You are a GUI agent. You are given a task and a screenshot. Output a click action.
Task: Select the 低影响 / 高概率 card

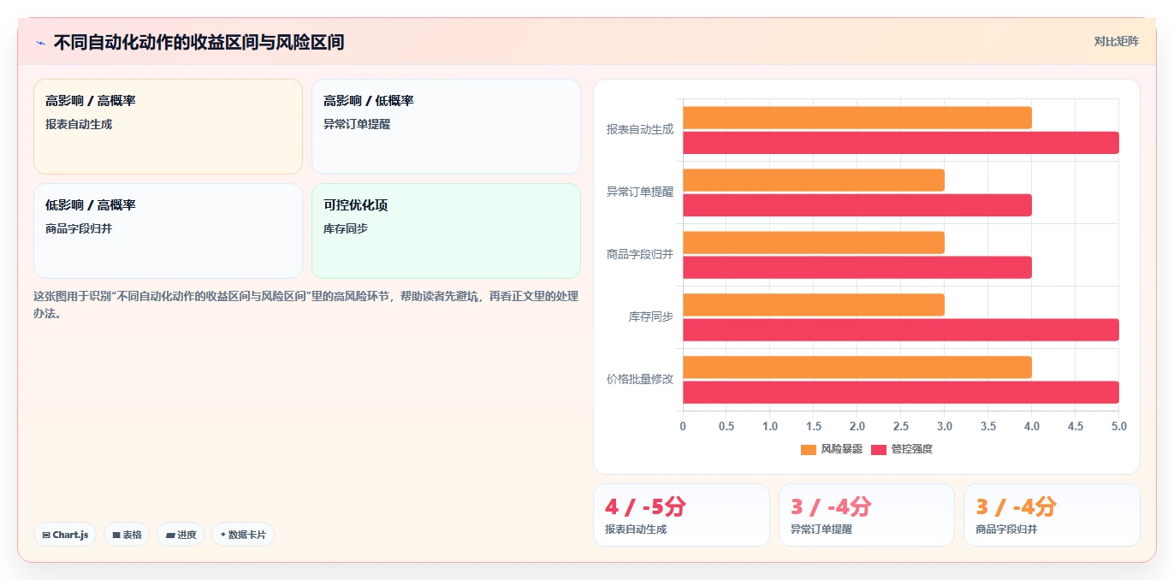[x=168, y=231]
